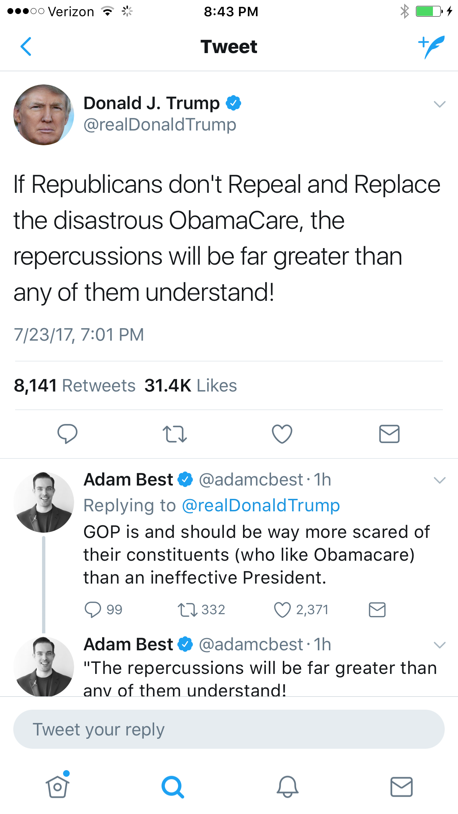Like Trump's tweet with heart icon
Image resolution: width=458 pixels, height=814 pixels.
point(282,434)
